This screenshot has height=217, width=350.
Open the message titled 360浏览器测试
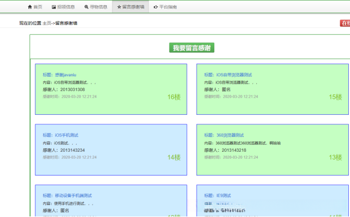pyautogui.click(x=230, y=135)
